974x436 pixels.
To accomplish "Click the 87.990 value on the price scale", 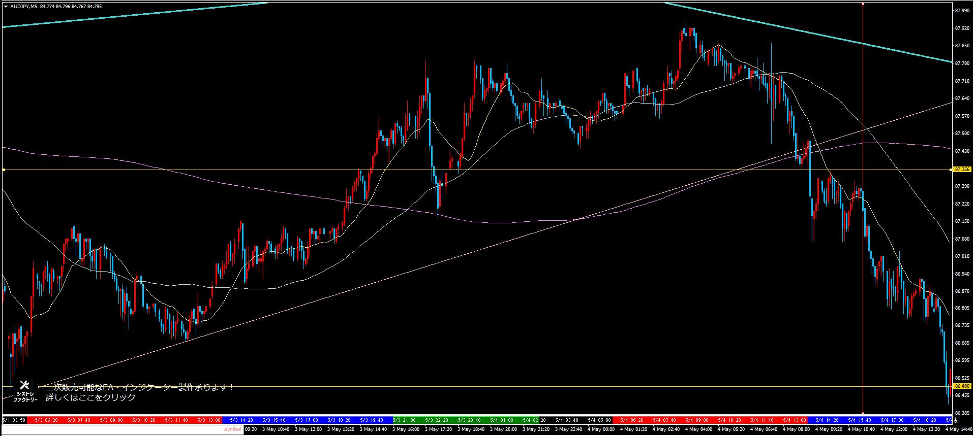I will point(961,10).
